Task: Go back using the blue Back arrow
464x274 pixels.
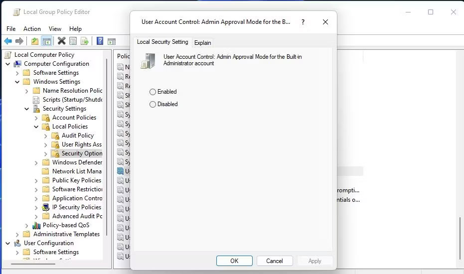Action: [x=8, y=41]
